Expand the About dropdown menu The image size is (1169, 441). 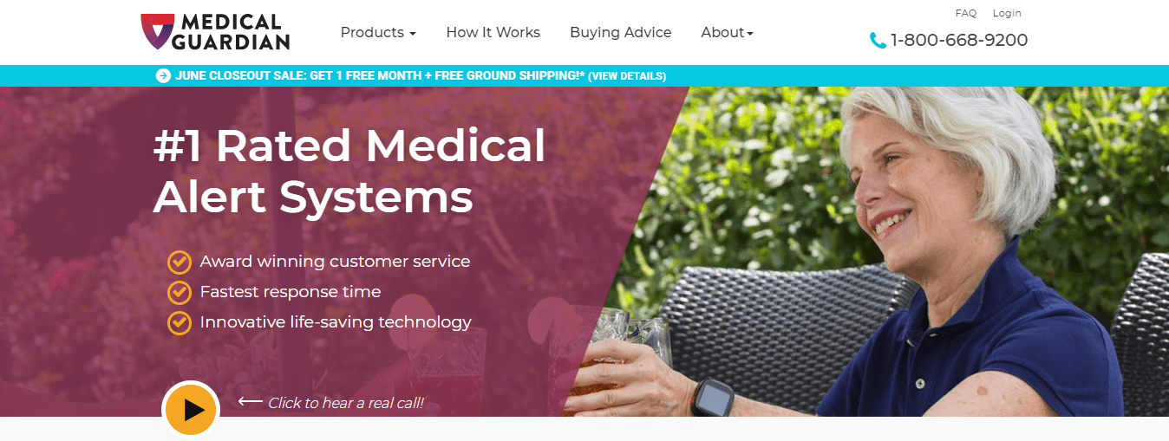[x=727, y=33]
